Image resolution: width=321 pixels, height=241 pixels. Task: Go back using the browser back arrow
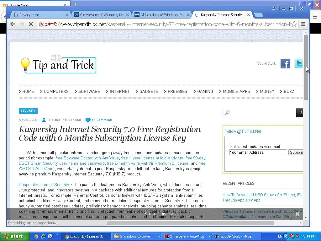13,24
